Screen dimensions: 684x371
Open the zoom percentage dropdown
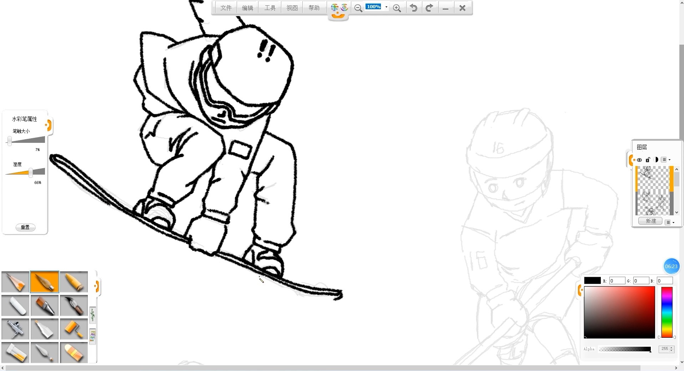[386, 7]
